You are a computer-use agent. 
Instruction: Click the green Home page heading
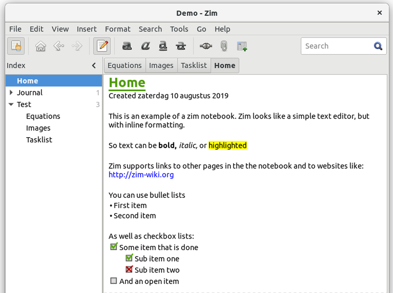click(x=127, y=83)
